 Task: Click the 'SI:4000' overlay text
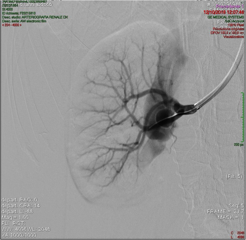8,9
